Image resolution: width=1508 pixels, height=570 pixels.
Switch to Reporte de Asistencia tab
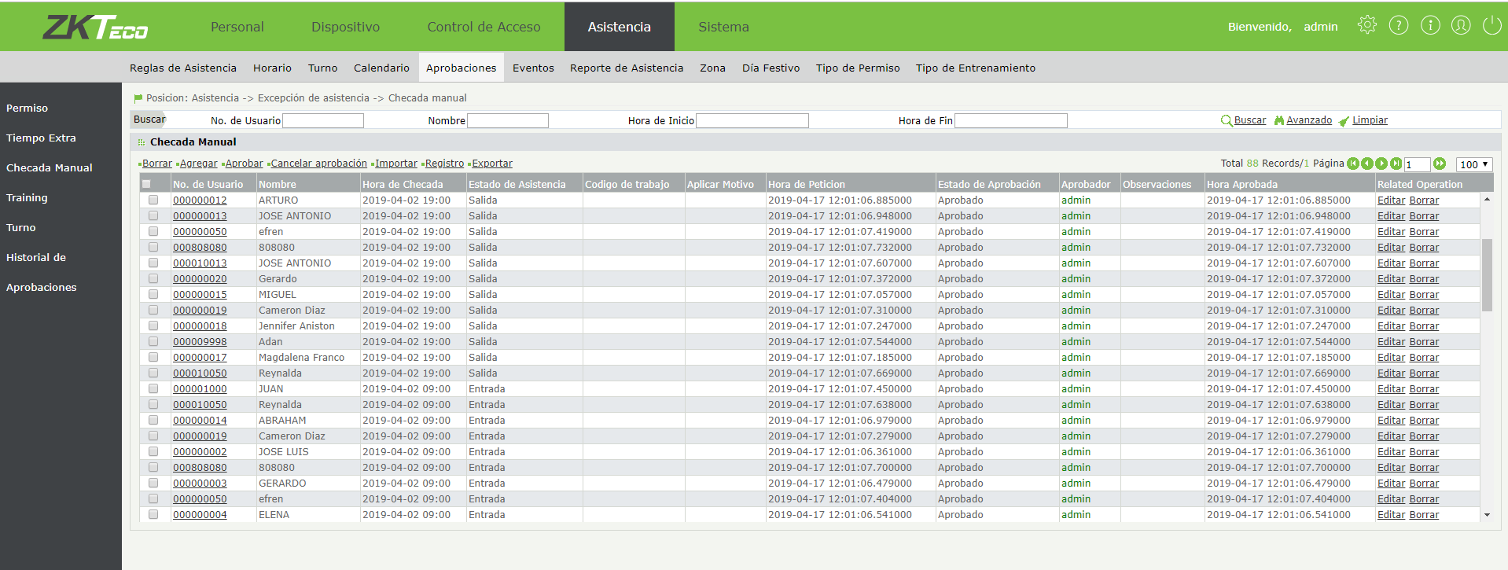pyautogui.click(x=627, y=68)
